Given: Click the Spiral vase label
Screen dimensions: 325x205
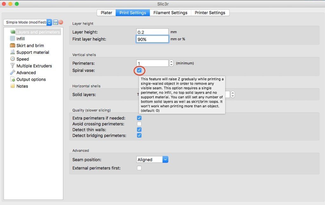Looking at the screenshot, I should point(83,70).
